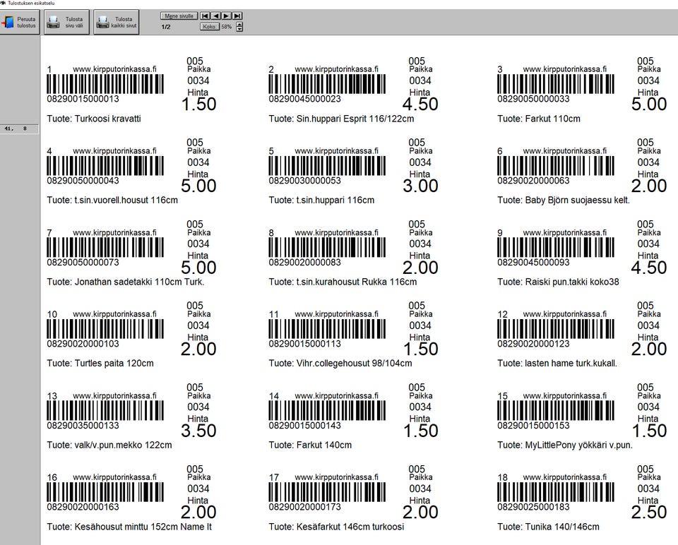Click the product text Vihr.collegehousut 98/104cm
The width and height of the screenshot is (678, 545).
point(355,363)
